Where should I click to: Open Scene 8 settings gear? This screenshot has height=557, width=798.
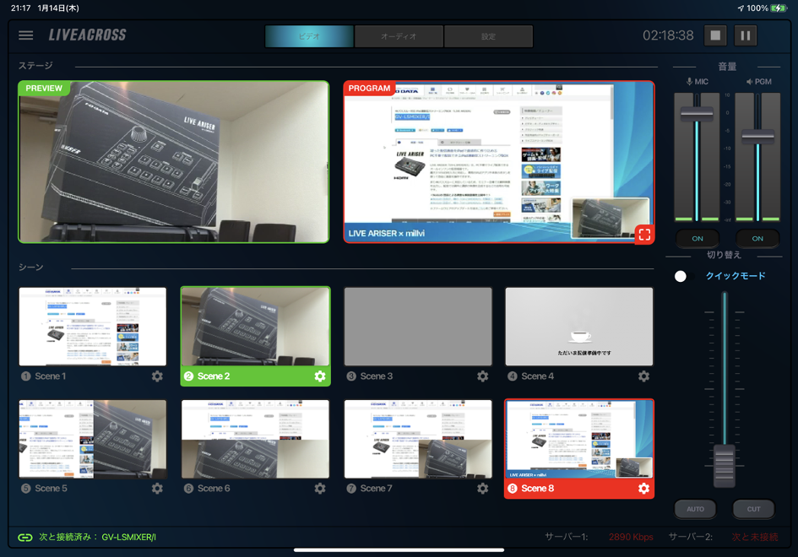click(643, 489)
